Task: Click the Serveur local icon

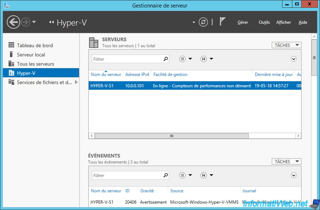Action: 11,54
